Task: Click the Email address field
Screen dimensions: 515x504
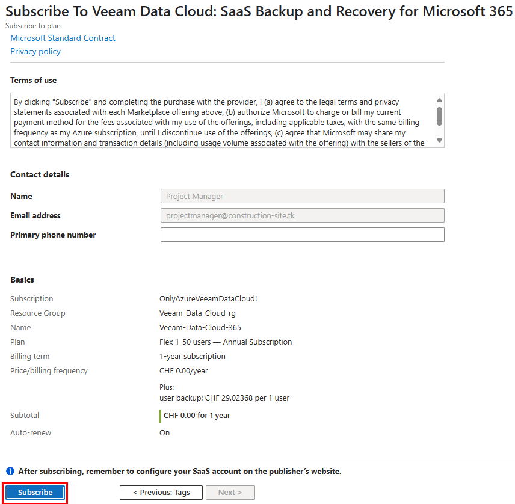Action: (302, 215)
